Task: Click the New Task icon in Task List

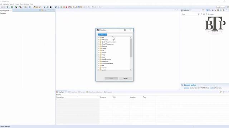Action: pos(203,10)
